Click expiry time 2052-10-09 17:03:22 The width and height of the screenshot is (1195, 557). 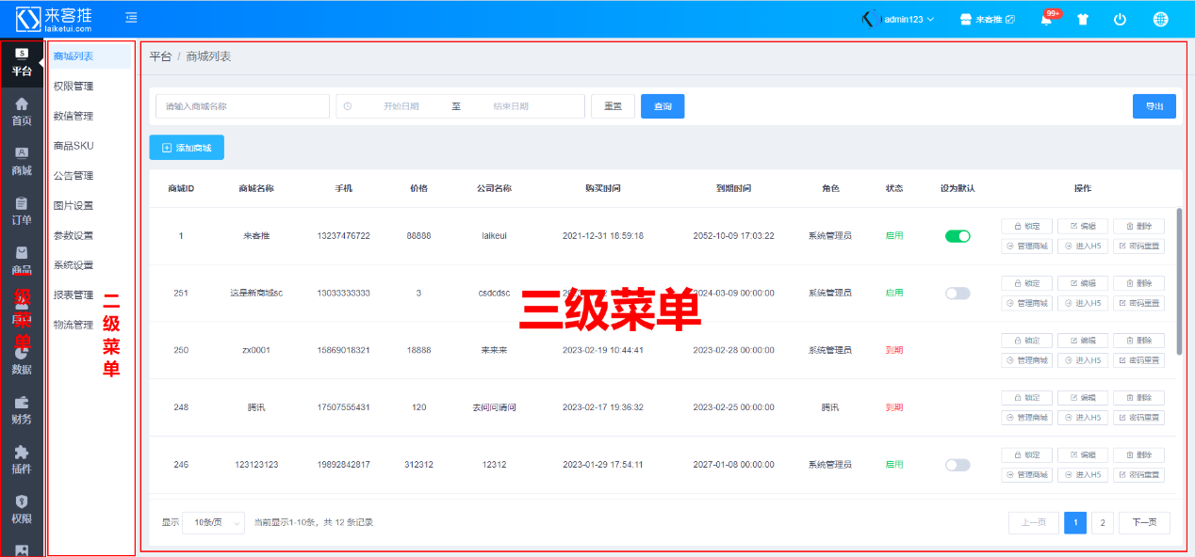[734, 236]
